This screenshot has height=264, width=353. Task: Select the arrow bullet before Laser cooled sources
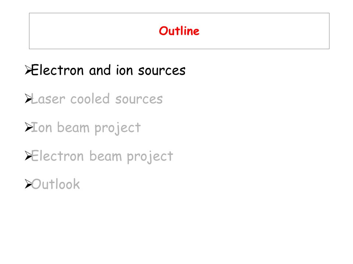(x=29, y=99)
